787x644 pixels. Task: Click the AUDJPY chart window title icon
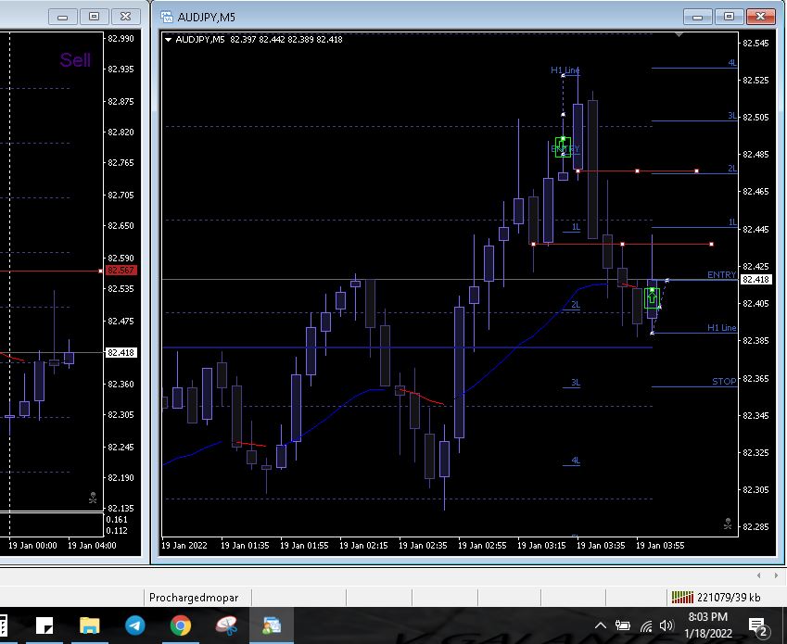[x=167, y=17]
